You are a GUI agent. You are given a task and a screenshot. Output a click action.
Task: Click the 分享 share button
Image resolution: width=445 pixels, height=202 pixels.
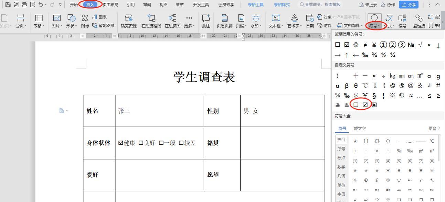409,5
